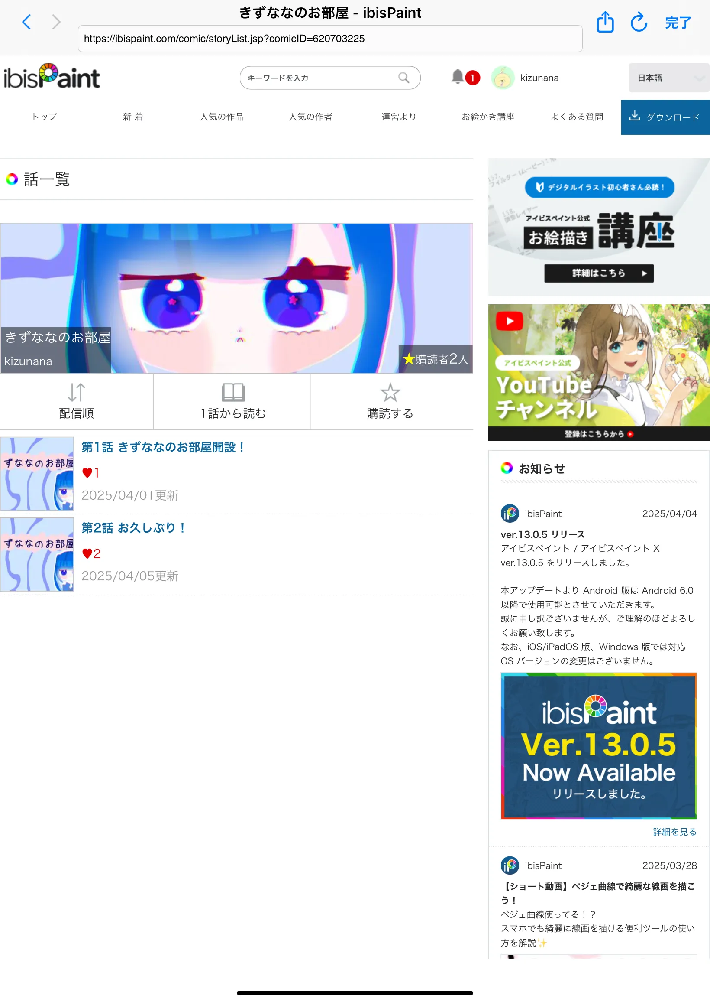This screenshot has height=1002, width=710.
Task: Reload the page with the refresh icon
Action: pos(639,22)
